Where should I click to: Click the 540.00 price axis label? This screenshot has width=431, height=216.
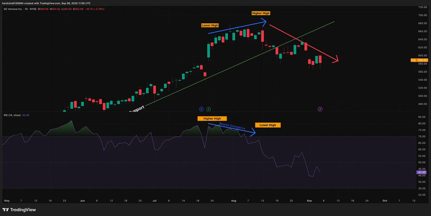tap(422, 80)
